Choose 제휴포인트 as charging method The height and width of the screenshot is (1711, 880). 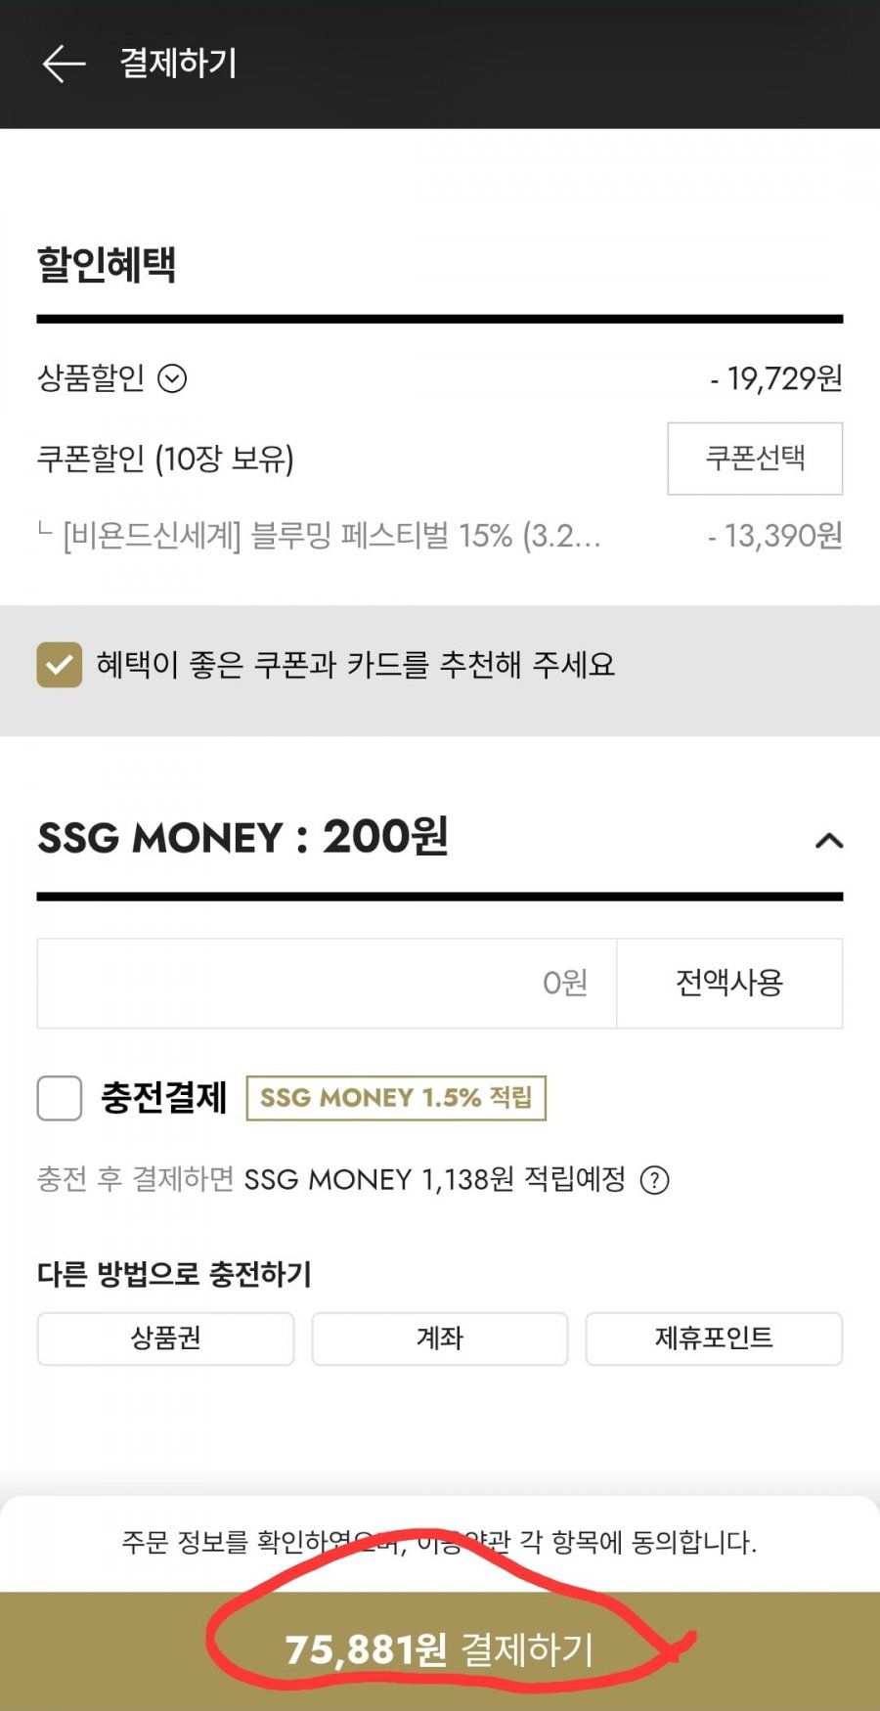(714, 1338)
